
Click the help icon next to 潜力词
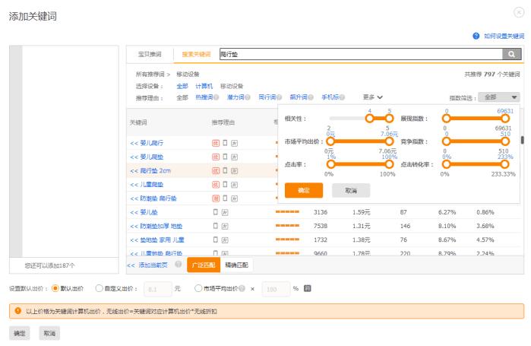click(248, 97)
